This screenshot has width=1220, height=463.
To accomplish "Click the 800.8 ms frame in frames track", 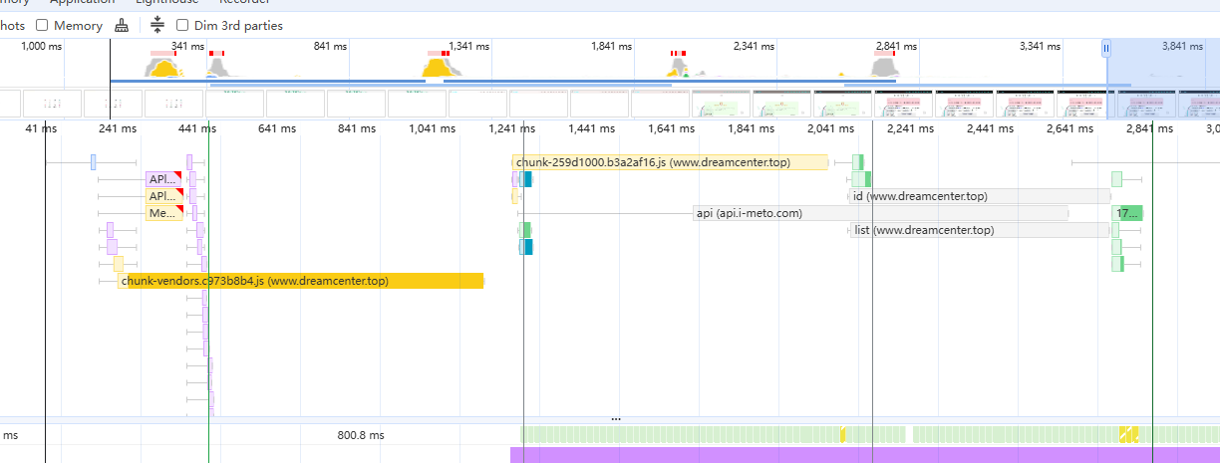I will click(x=360, y=435).
